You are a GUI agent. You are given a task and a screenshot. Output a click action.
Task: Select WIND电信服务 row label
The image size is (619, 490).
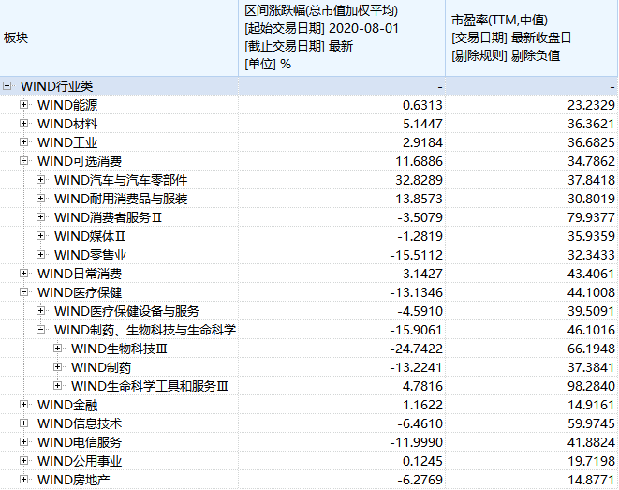80,442
